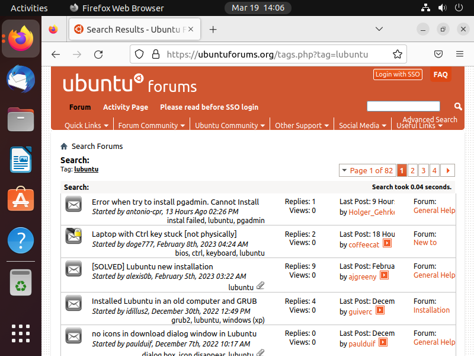This screenshot has height=356, width=474.
Task: Open thread Installed Lubuntu in an old computer
Action: coord(174,301)
